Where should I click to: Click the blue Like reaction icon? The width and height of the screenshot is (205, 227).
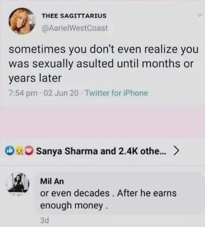[9, 151]
